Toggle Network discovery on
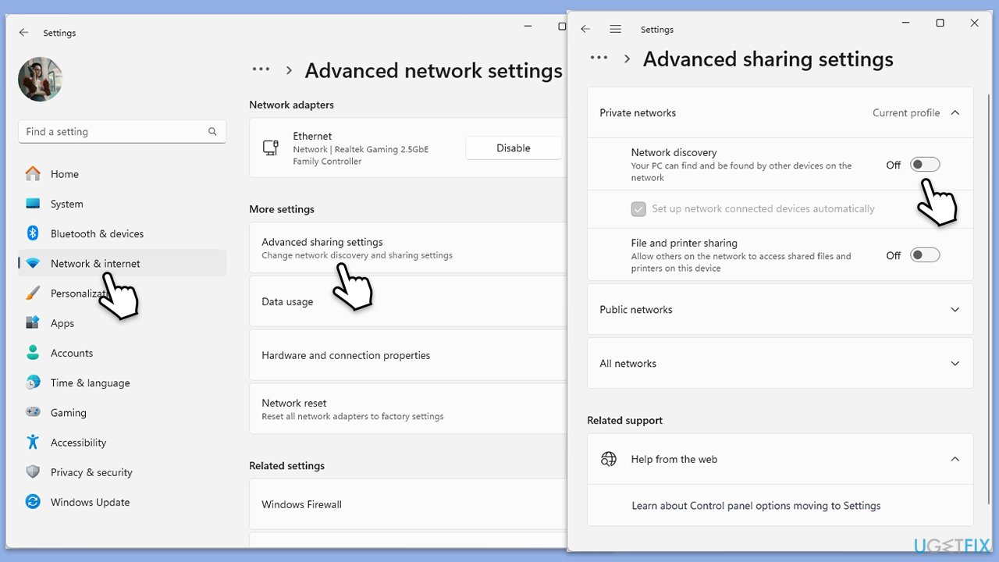Screen dimensions: 999x562 click(x=925, y=165)
